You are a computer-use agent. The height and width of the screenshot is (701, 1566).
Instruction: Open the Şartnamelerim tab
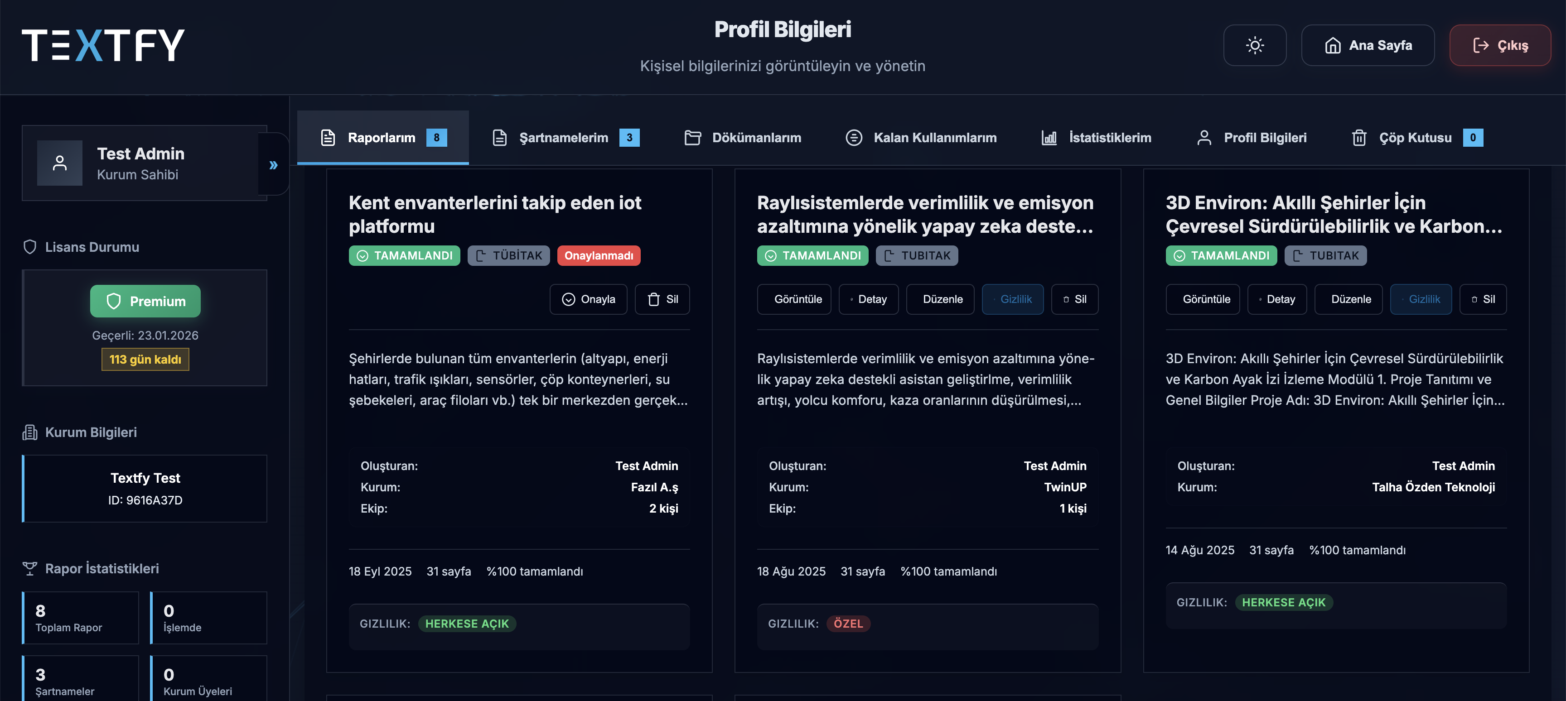(x=565, y=138)
